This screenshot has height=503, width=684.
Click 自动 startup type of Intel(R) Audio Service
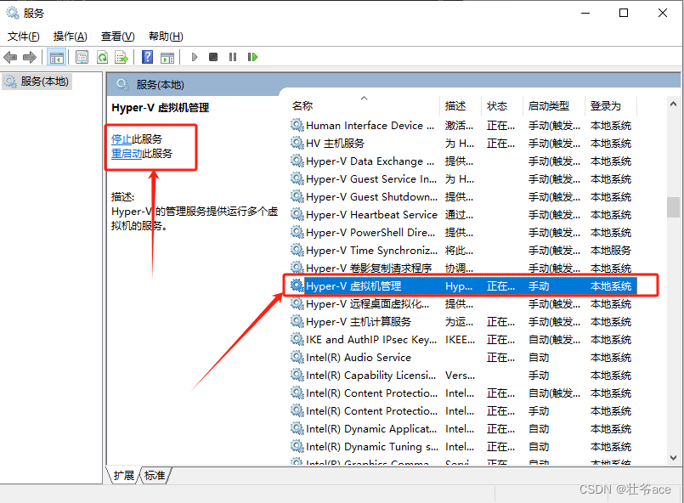pos(539,358)
